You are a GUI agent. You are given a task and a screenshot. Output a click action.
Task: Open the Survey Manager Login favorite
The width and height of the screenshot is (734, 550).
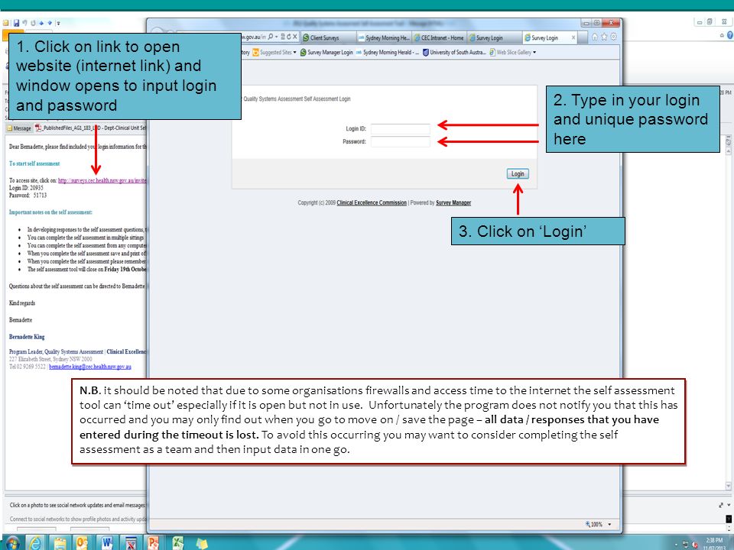[x=326, y=53]
